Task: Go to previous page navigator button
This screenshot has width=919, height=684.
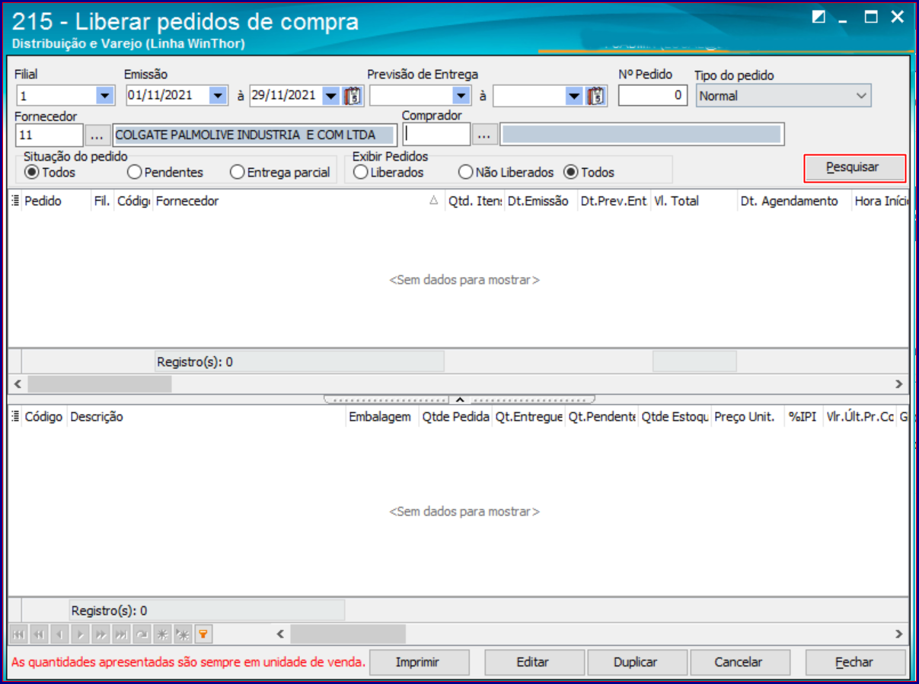Action: pyautogui.click(x=39, y=633)
